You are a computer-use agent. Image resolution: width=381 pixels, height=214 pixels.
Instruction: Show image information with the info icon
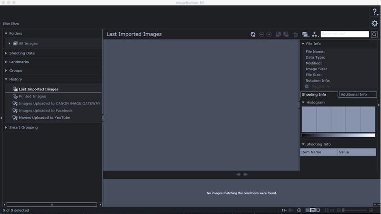pos(299,210)
